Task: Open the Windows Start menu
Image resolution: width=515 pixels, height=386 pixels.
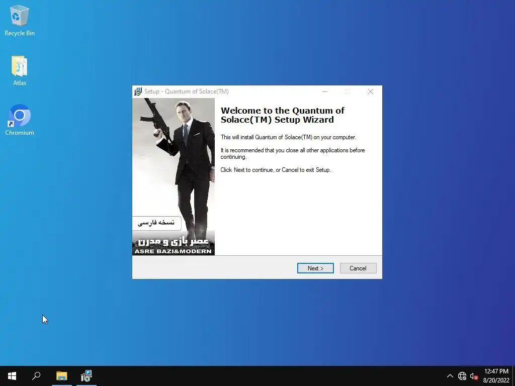Action: (12, 376)
